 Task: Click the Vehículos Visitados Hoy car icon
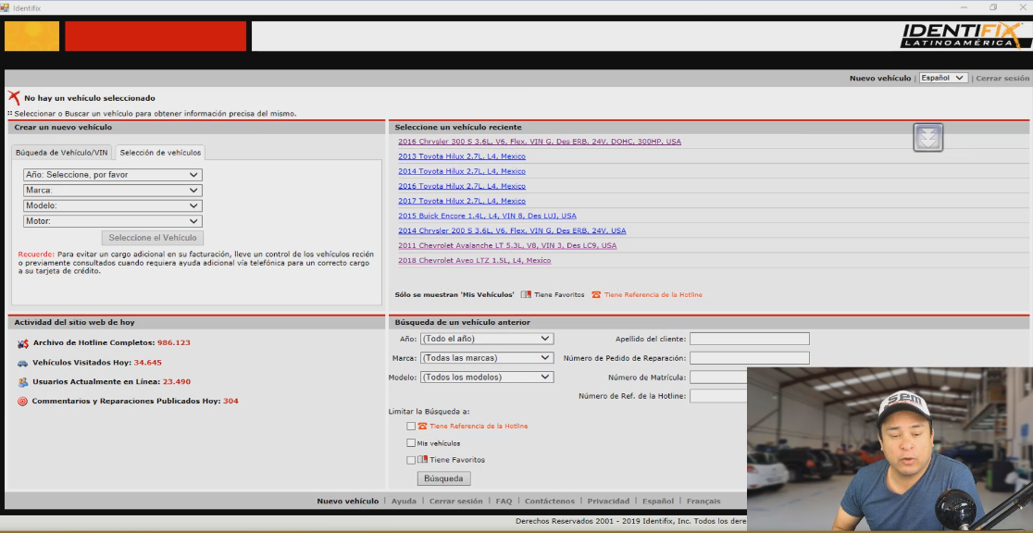click(x=22, y=363)
